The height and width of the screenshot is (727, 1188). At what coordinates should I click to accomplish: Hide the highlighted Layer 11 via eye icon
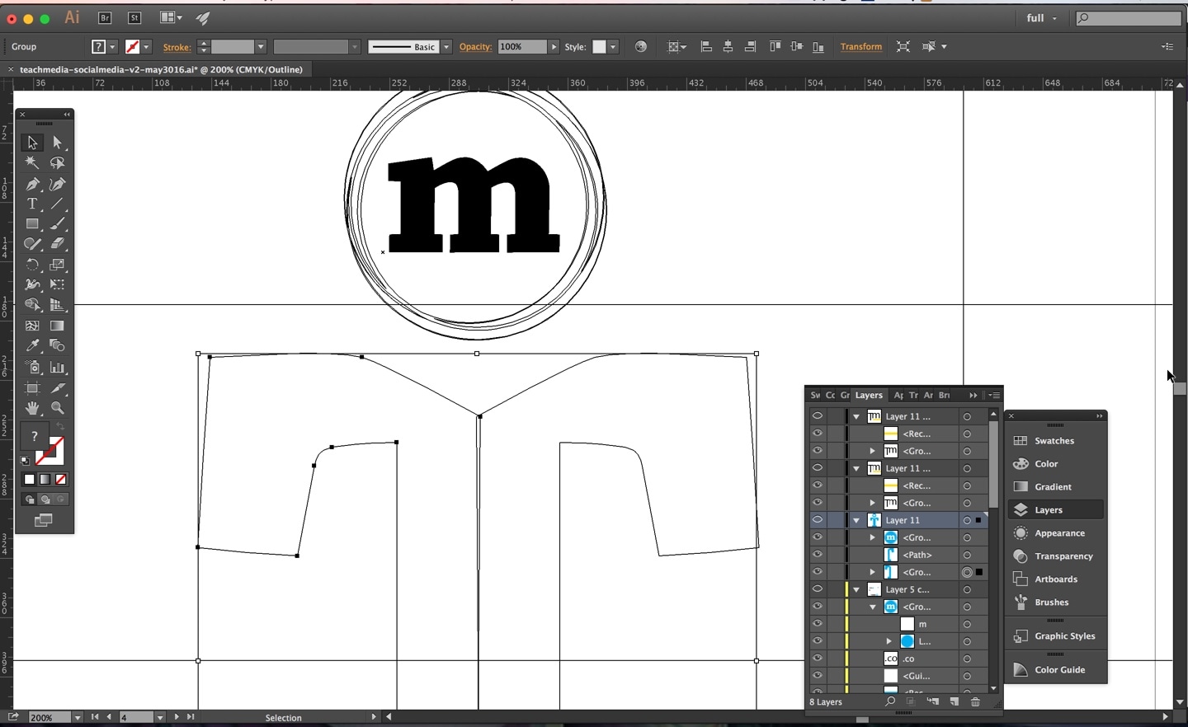pos(817,520)
